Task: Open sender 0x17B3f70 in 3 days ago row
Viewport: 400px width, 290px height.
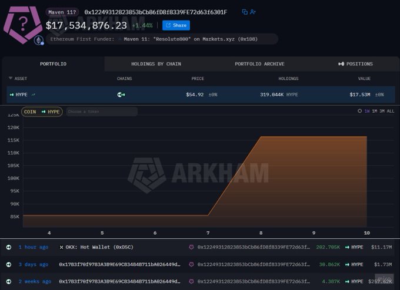Action: [119, 265]
